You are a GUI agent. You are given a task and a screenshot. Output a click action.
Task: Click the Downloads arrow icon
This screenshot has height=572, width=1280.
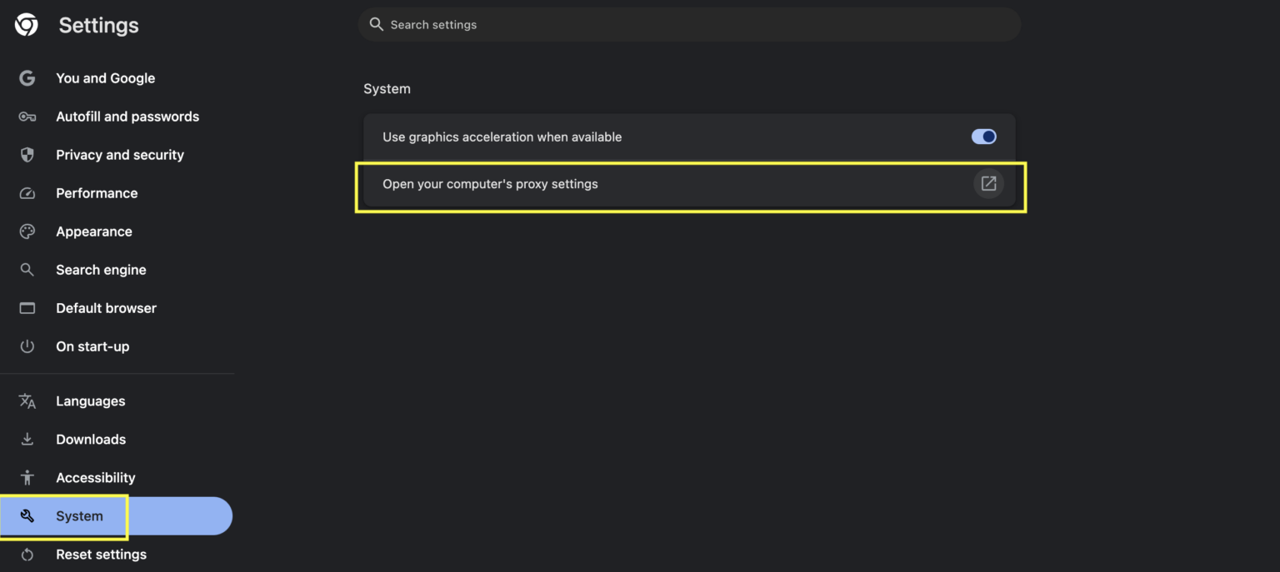click(27, 439)
